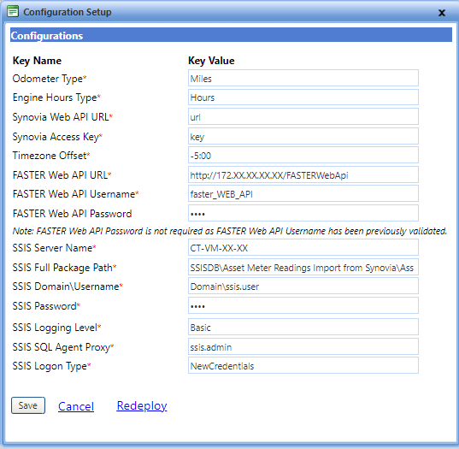The height and width of the screenshot is (449, 459).
Task: Focus the SSIS Logon Type field
Action: pos(303,365)
